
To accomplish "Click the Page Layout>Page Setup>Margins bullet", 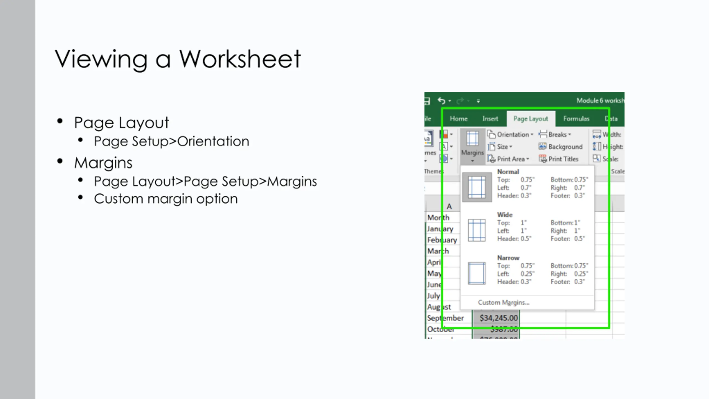I will [205, 181].
